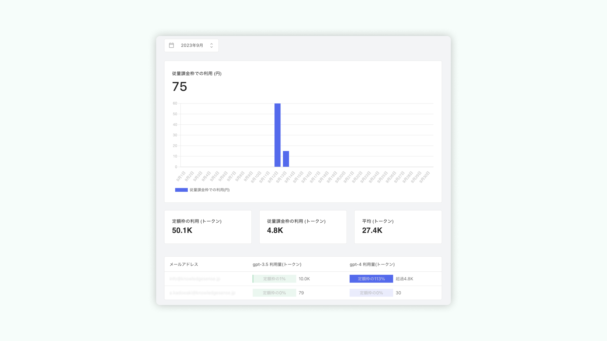Toggle the 従量課金枠での利用(円) chart legend

(x=209, y=190)
